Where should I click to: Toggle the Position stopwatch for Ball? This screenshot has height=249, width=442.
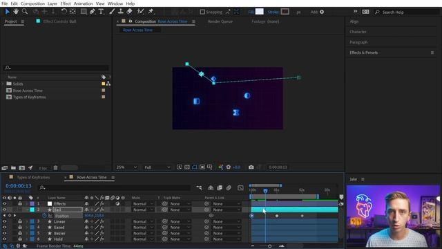coord(44,216)
